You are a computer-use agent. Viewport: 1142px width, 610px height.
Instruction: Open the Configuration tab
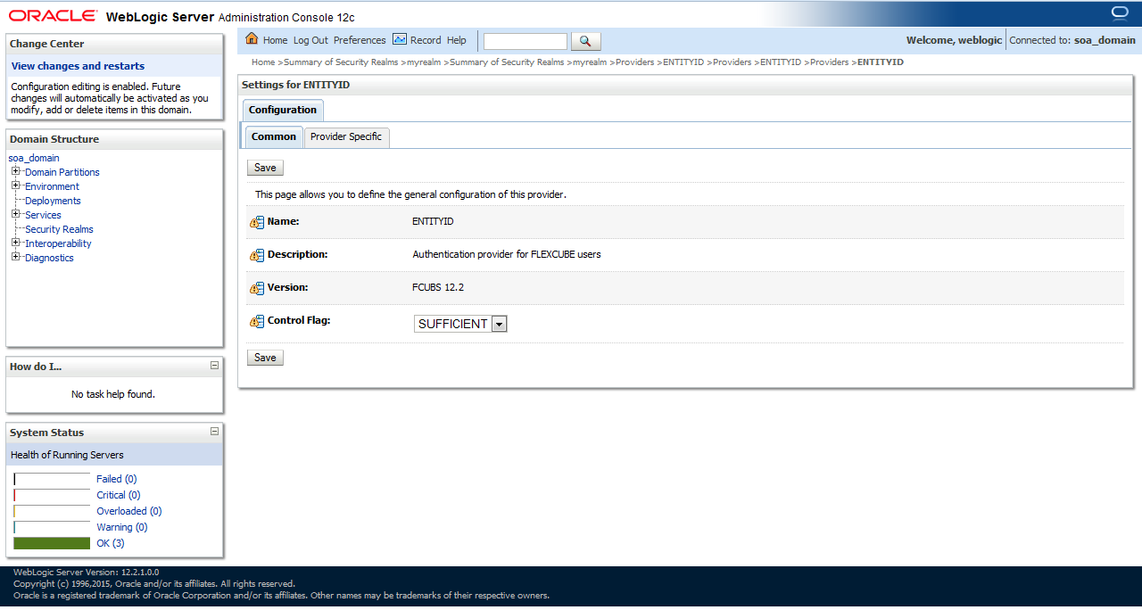[283, 110]
